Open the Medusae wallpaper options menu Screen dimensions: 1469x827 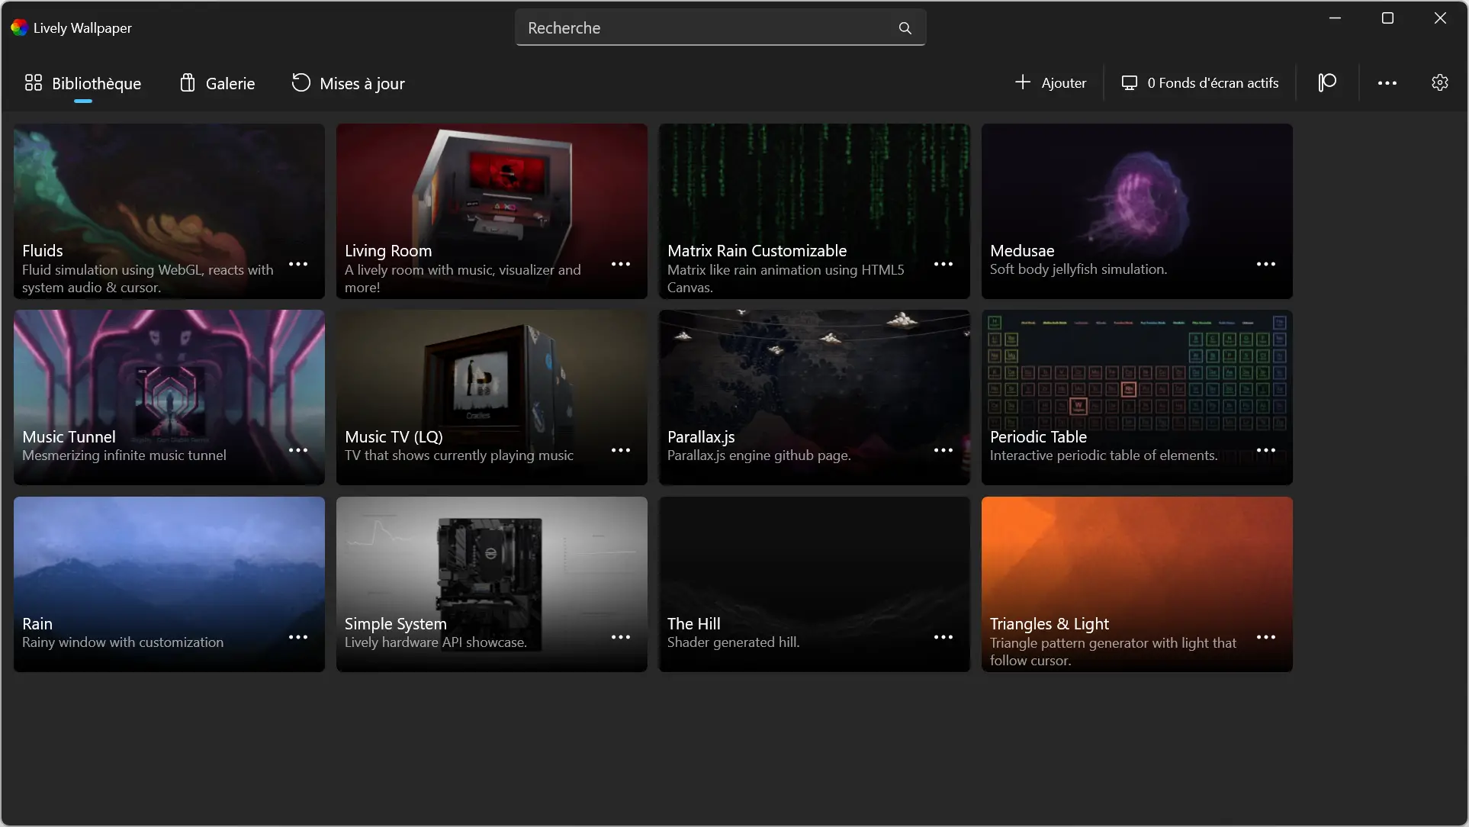tap(1266, 265)
